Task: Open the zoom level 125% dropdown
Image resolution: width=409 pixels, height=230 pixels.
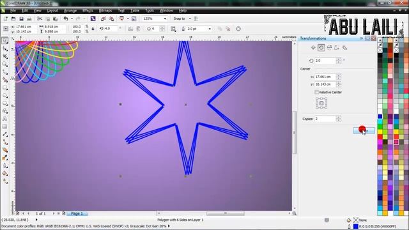Action: [165, 19]
